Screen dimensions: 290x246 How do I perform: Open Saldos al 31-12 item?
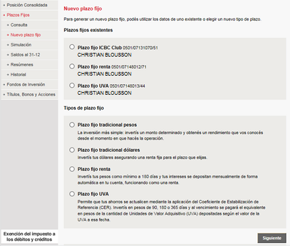pos(29,55)
